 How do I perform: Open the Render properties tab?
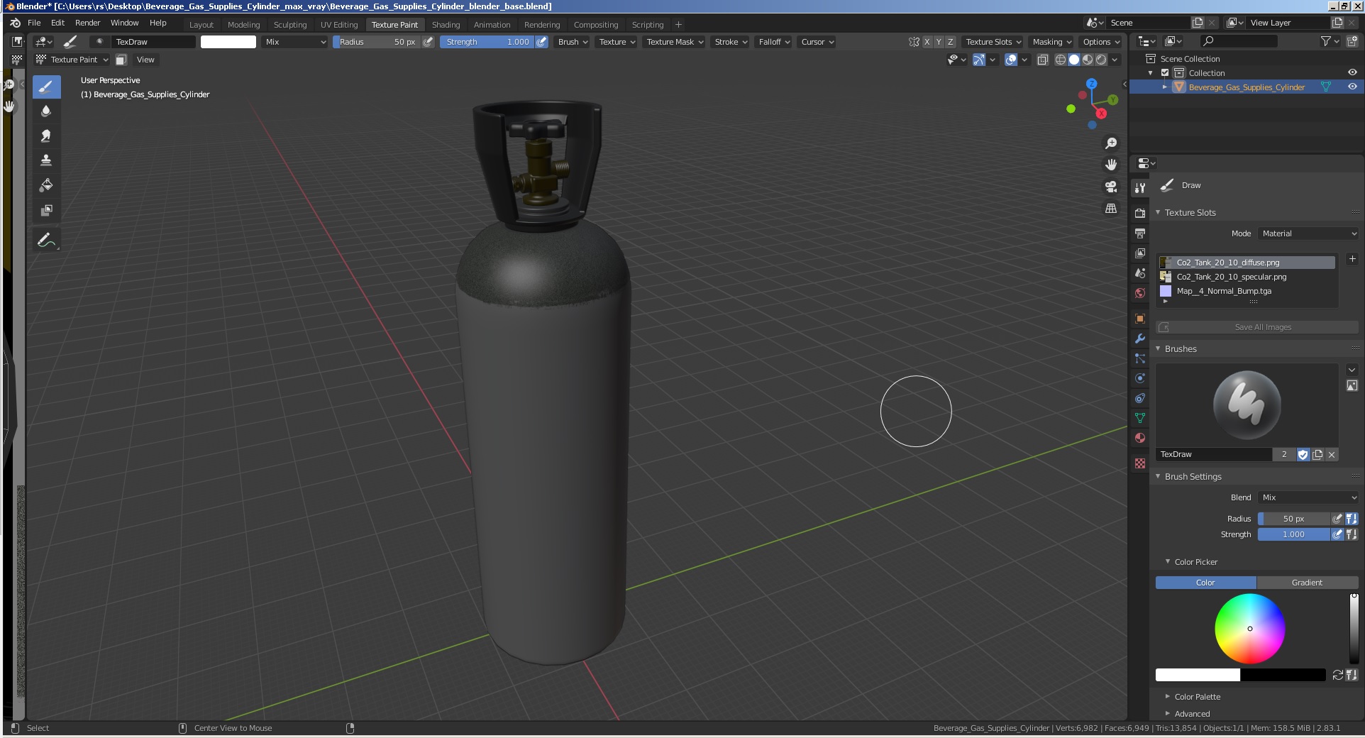tap(1140, 213)
